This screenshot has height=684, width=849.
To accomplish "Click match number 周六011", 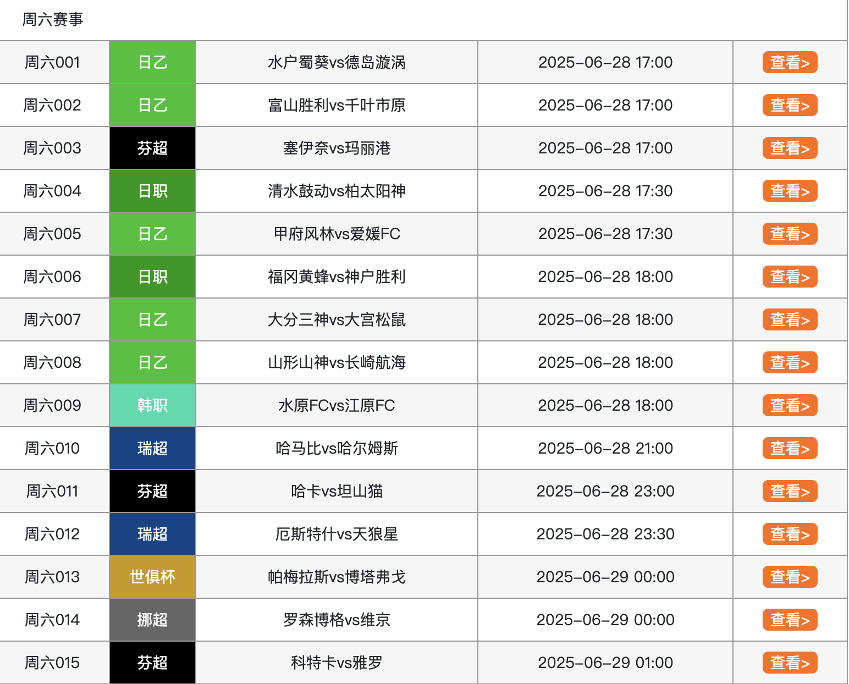I will [52, 491].
